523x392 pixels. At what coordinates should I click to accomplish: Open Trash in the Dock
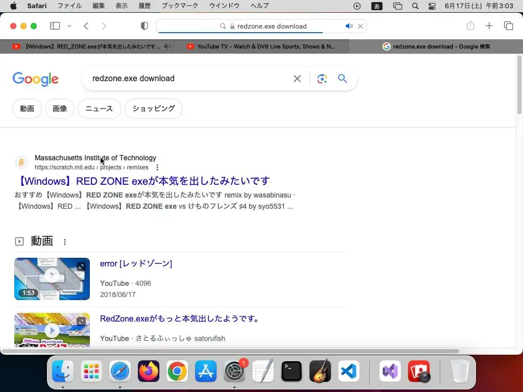[460, 371]
